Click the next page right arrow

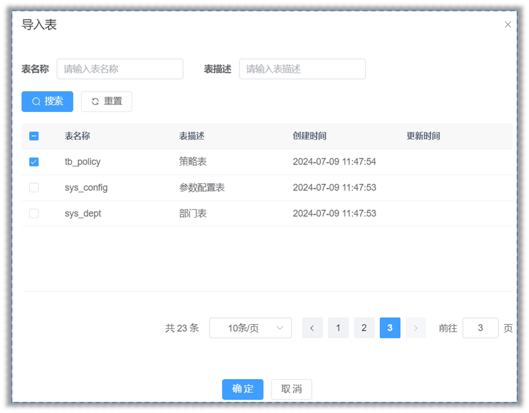(415, 328)
